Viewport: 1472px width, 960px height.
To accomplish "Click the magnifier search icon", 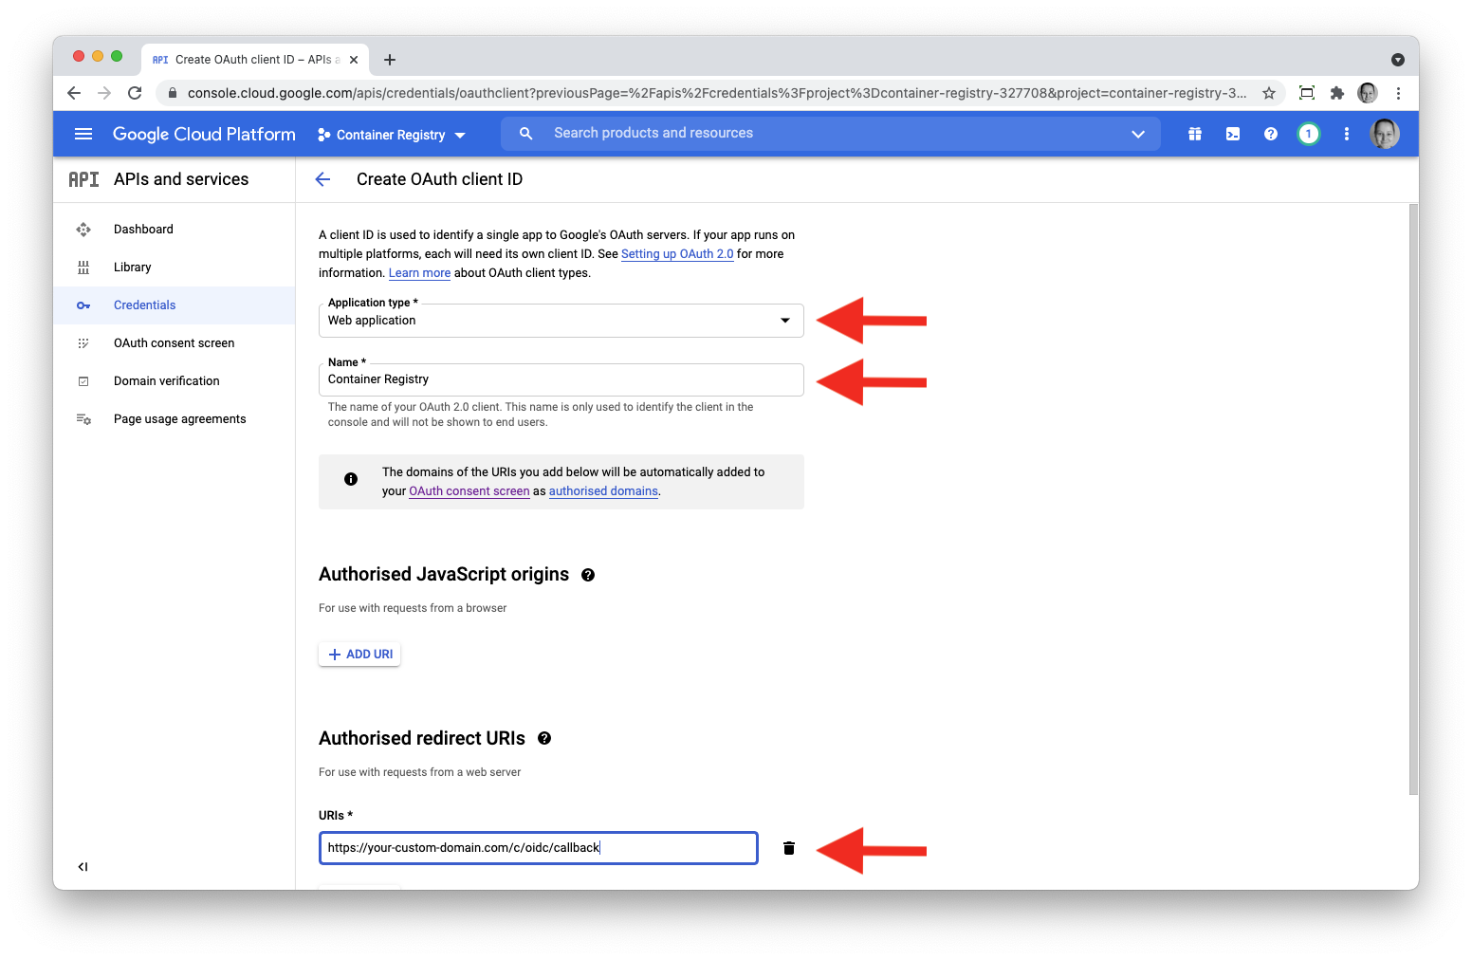I will pyautogui.click(x=526, y=134).
